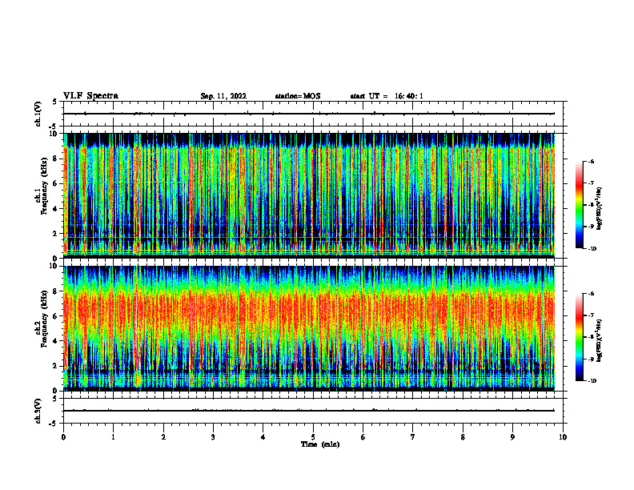
Task: Click the "-9" tick on ch.2 color bar
Action: click(x=592, y=359)
